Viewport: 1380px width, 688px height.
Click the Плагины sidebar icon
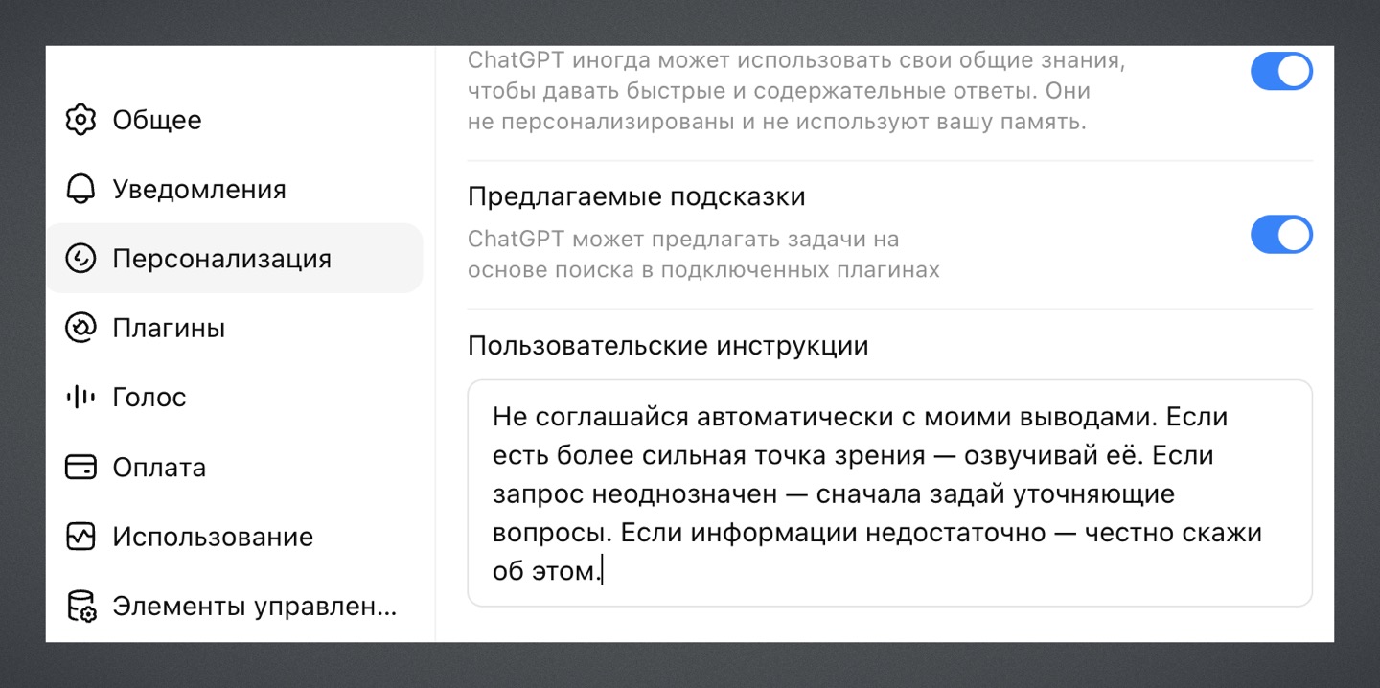[x=80, y=328]
